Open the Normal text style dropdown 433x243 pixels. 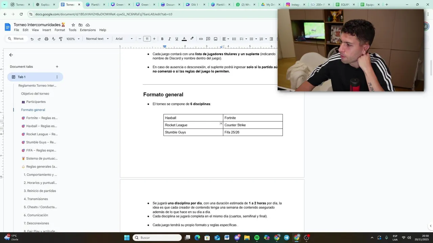pos(97,39)
